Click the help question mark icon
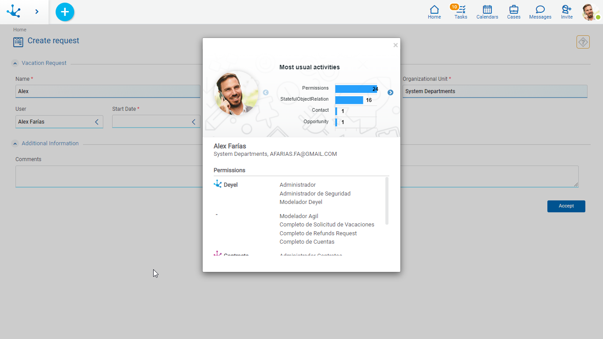Image resolution: width=603 pixels, height=339 pixels. [x=583, y=42]
